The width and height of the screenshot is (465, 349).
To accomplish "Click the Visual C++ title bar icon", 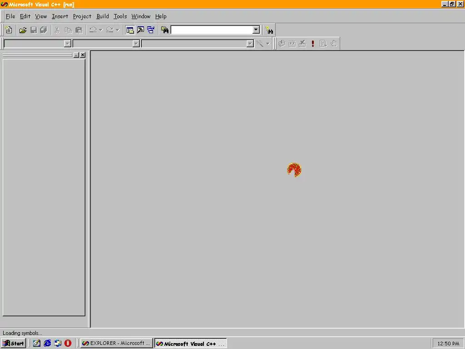I will (x=4, y=5).
